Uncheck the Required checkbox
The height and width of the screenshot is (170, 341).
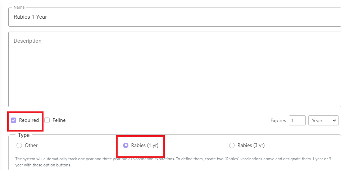[13, 120]
